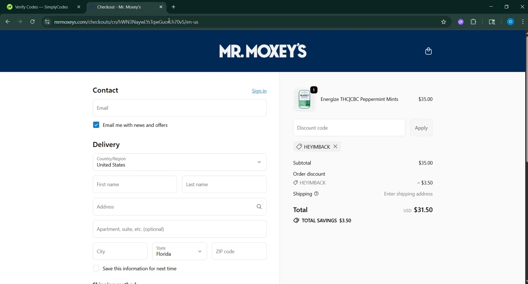This screenshot has height=284, width=528.
Task: Close the Checkout Mr. Moxey's tab
Action: pyautogui.click(x=161, y=7)
